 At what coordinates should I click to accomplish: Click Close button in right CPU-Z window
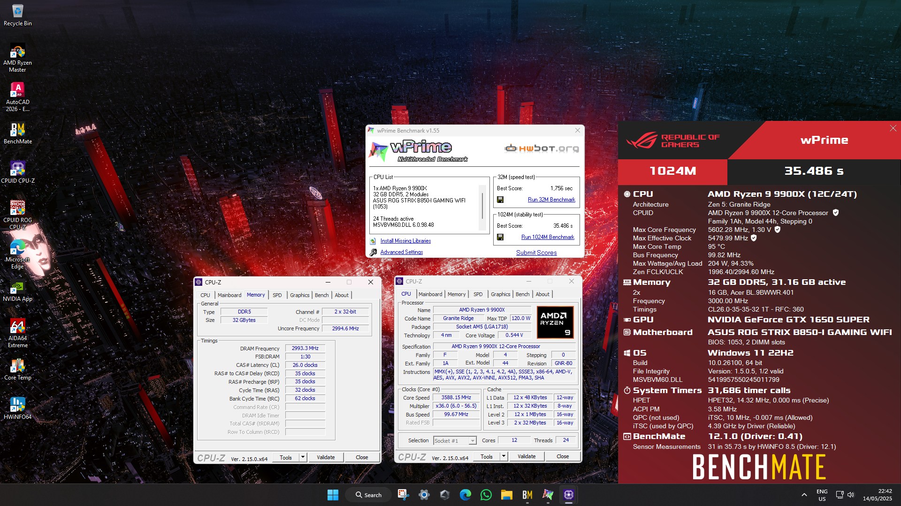pyautogui.click(x=563, y=456)
